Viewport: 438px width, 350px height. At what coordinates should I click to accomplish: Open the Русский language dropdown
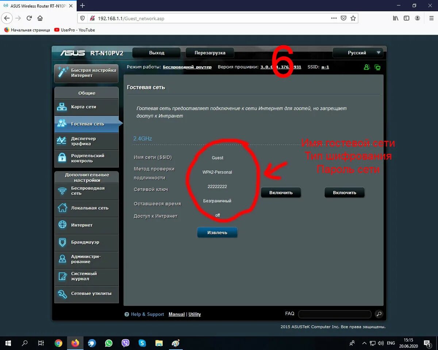click(358, 52)
